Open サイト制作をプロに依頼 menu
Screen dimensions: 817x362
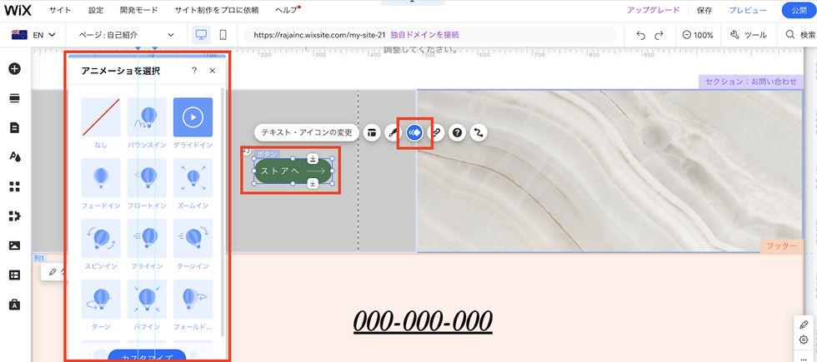216,10
